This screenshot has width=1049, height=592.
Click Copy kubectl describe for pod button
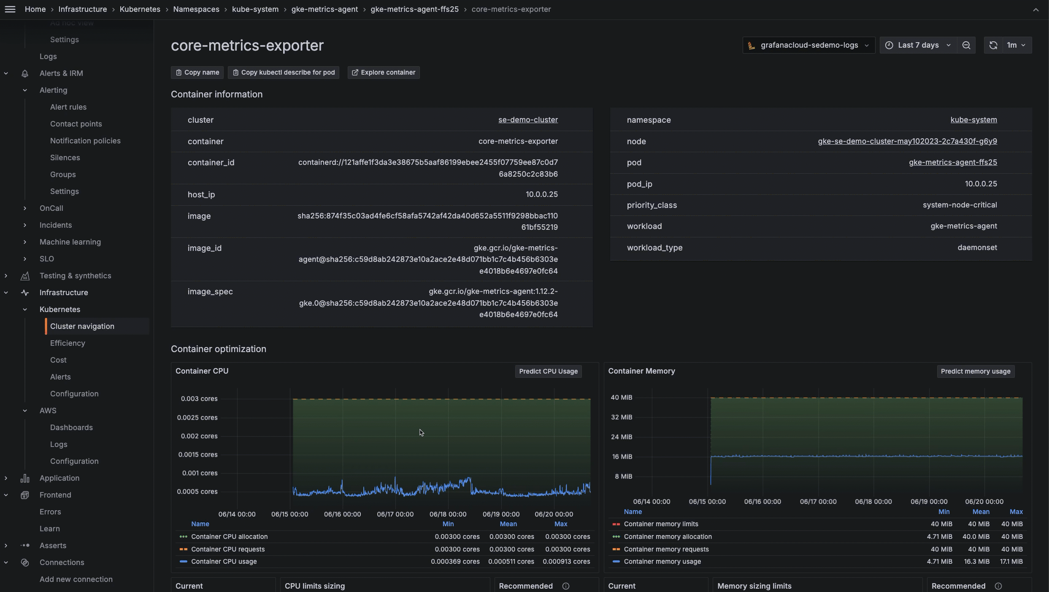pos(284,73)
